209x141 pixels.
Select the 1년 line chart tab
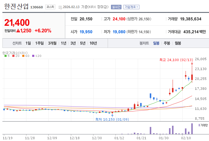pos(63,43)
